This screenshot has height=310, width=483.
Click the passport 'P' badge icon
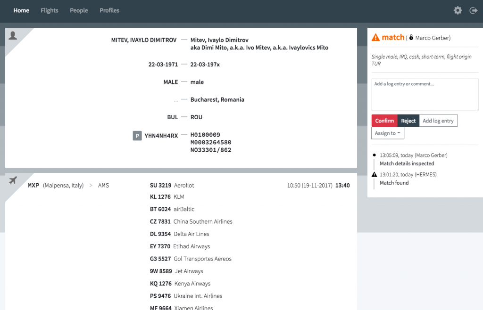click(137, 136)
